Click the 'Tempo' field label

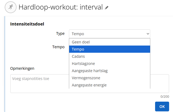coord(58,47)
